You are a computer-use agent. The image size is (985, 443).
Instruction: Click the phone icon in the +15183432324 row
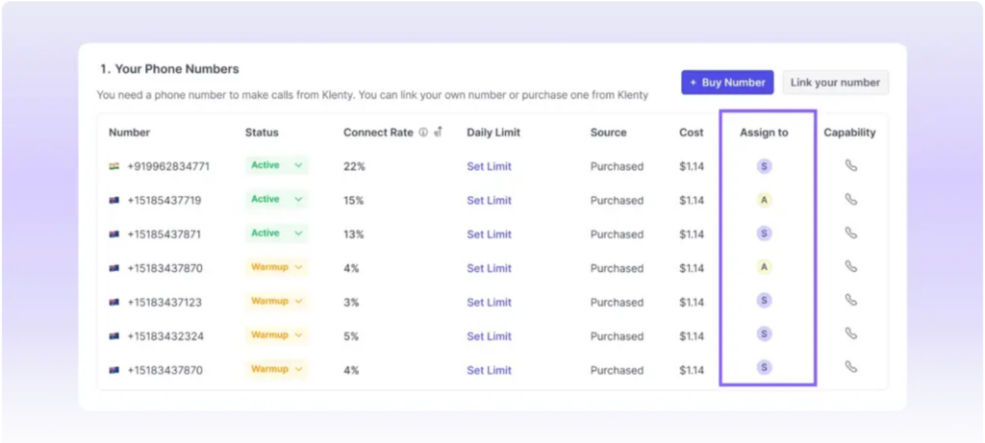pos(850,333)
